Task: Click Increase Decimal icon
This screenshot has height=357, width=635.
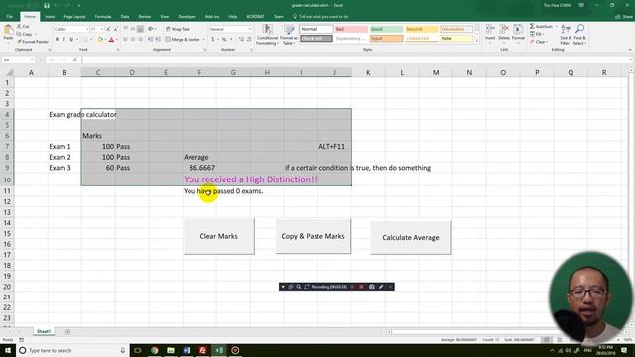Action: 241,40
